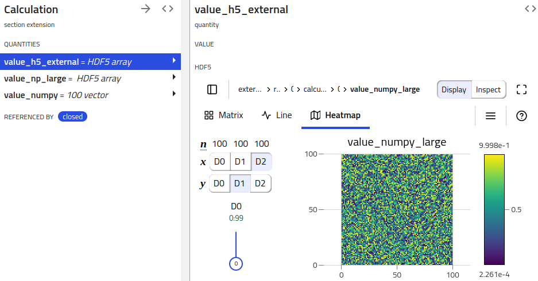Select D0 for the x axis

click(219, 162)
